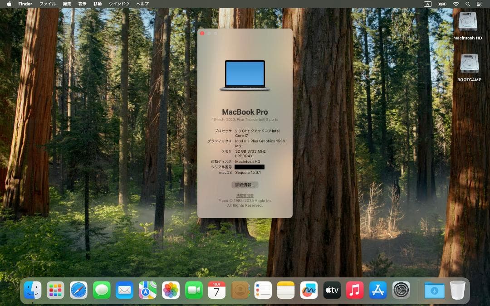Screen dimensions: 490x306
Task: Launch Mail from the Dock
Action: (x=125, y=289)
